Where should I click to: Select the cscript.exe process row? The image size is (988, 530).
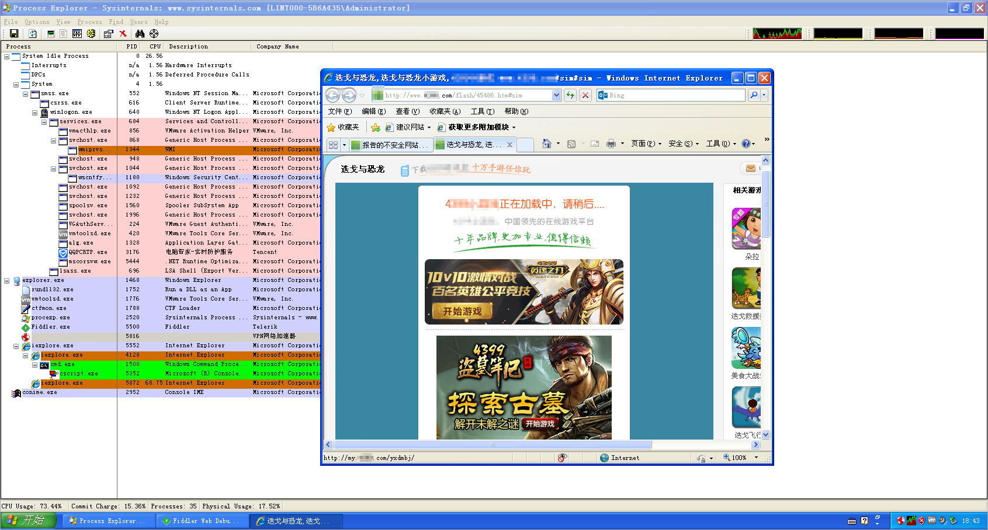(160, 374)
